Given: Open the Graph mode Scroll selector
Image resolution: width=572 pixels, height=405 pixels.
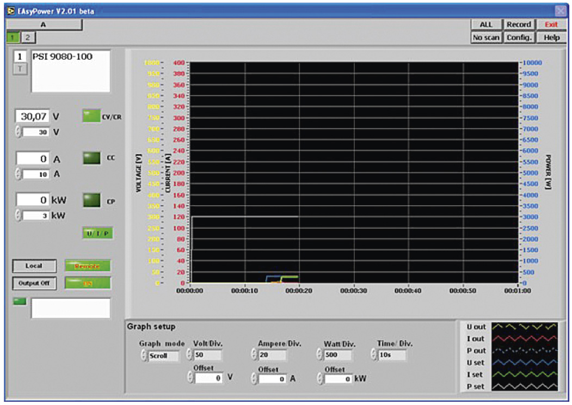Looking at the screenshot, I should [163, 355].
